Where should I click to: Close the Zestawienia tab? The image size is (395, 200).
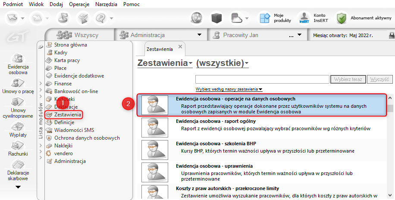(x=180, y=47)
